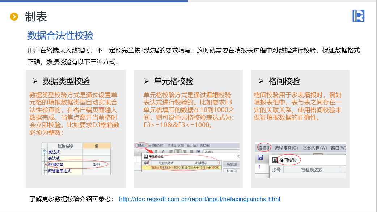Screen dimensions: 377x212
Task: Click 序号 header in 格间校验 dialog
Action: [276, 169]
